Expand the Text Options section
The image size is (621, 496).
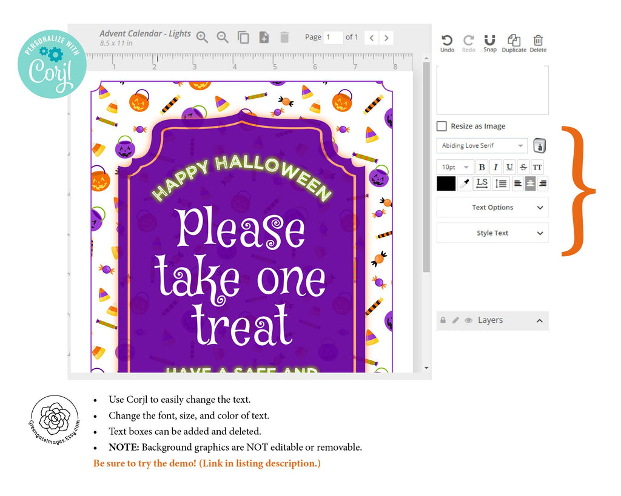tap(492, 207)
